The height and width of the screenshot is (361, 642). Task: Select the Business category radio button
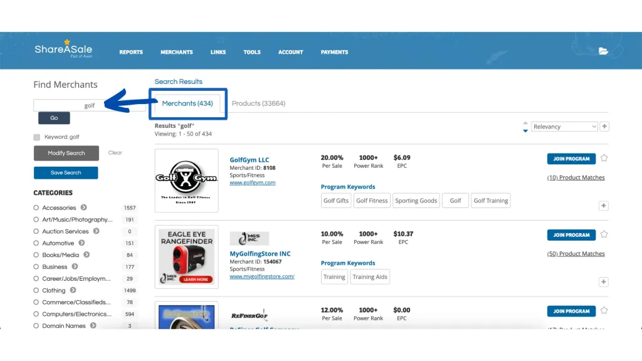[x=36, y=267]
